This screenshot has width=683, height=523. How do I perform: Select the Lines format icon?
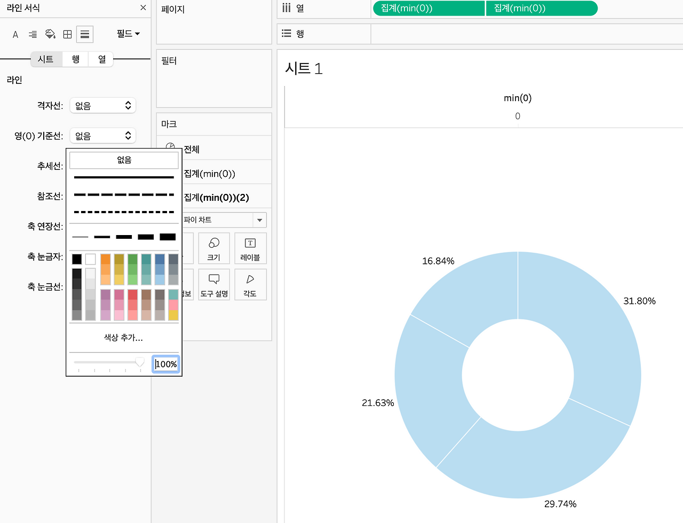point(85,34)
